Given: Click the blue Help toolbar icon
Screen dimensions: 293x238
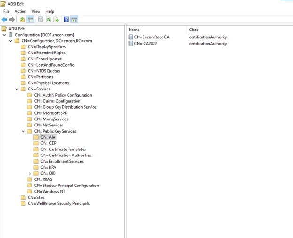Looking at the screenshot, I should 66,20.
